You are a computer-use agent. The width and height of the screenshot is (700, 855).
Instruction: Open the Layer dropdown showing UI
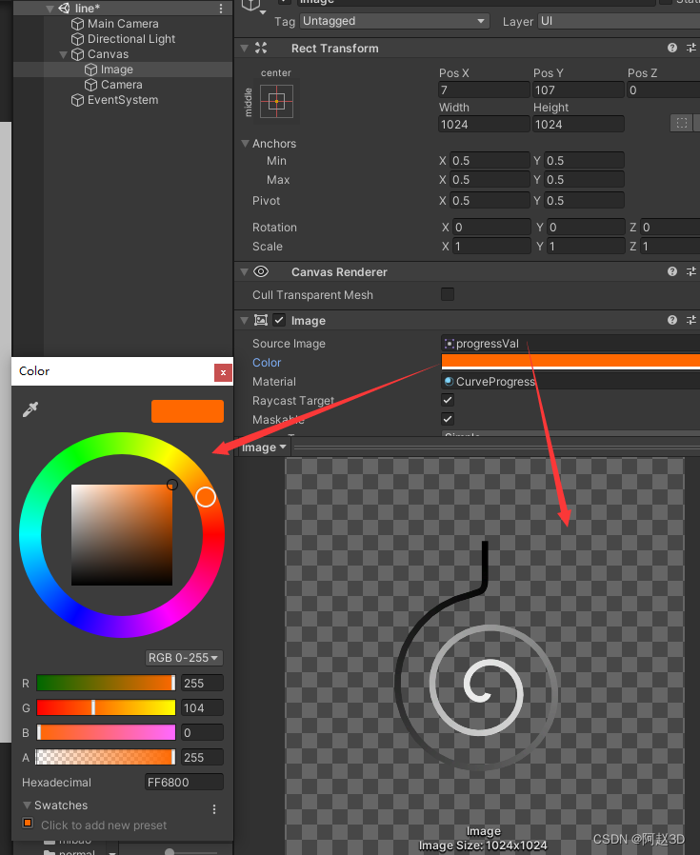(619, 21)
